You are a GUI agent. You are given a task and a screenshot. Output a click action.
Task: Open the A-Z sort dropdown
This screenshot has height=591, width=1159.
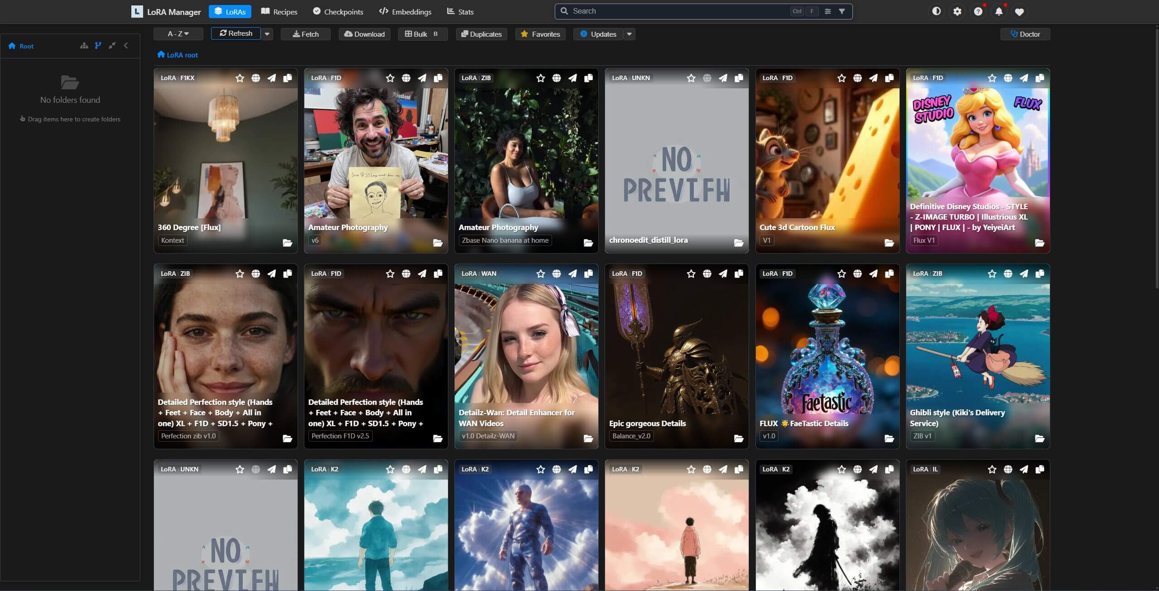coord(178,34)
